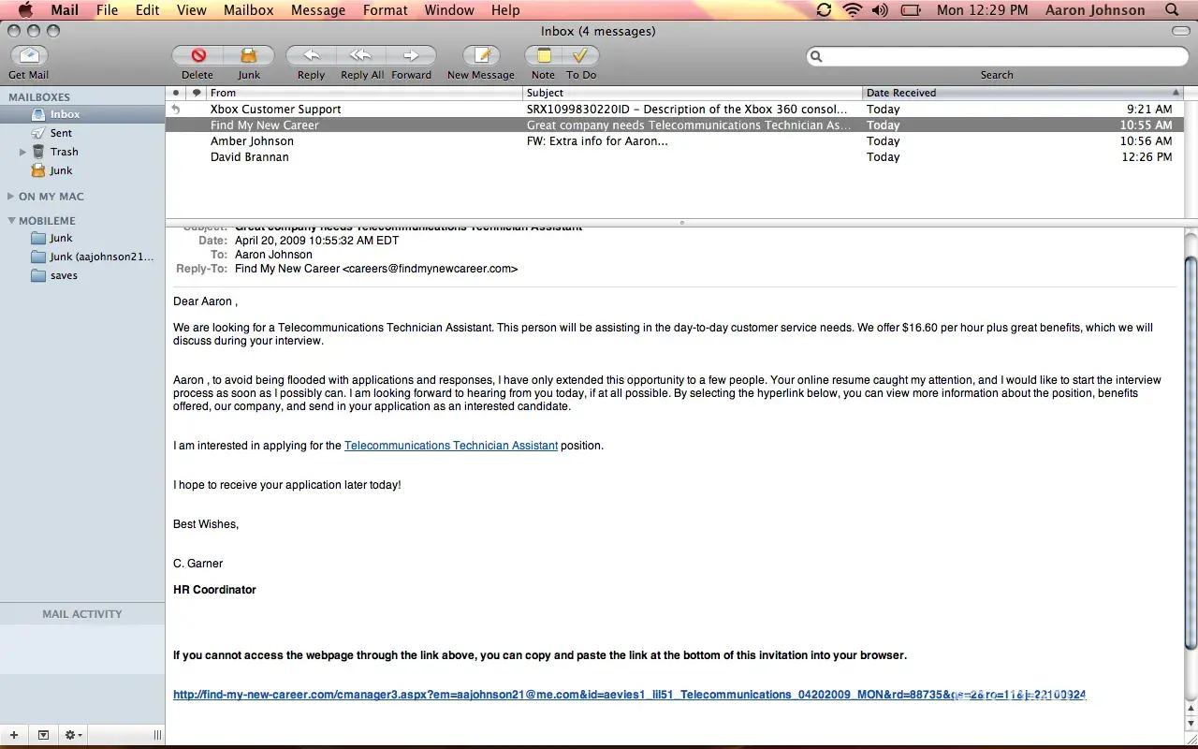Open the Apple menu

[26, 10]
